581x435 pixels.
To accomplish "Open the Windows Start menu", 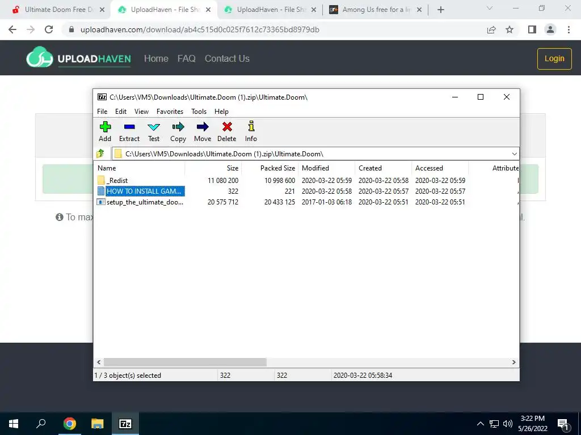I will 14,424.
